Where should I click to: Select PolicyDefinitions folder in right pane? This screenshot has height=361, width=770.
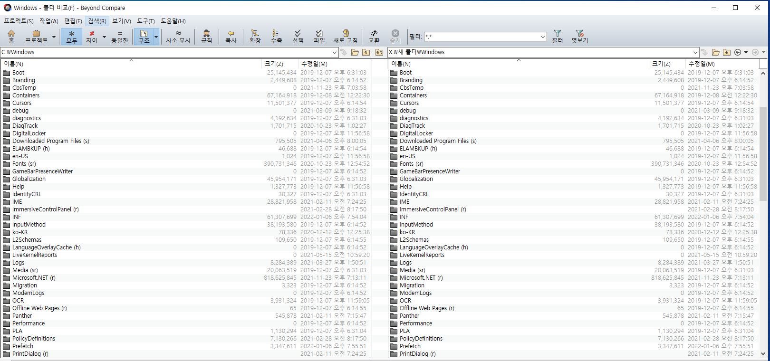coord(421,339)
